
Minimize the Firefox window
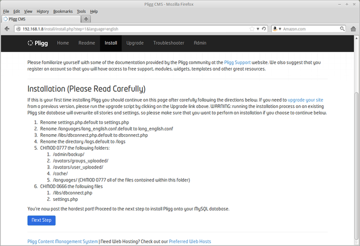coord(339,4)
